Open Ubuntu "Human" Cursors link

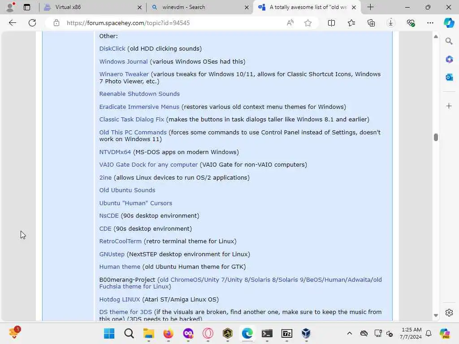[135, 203]
